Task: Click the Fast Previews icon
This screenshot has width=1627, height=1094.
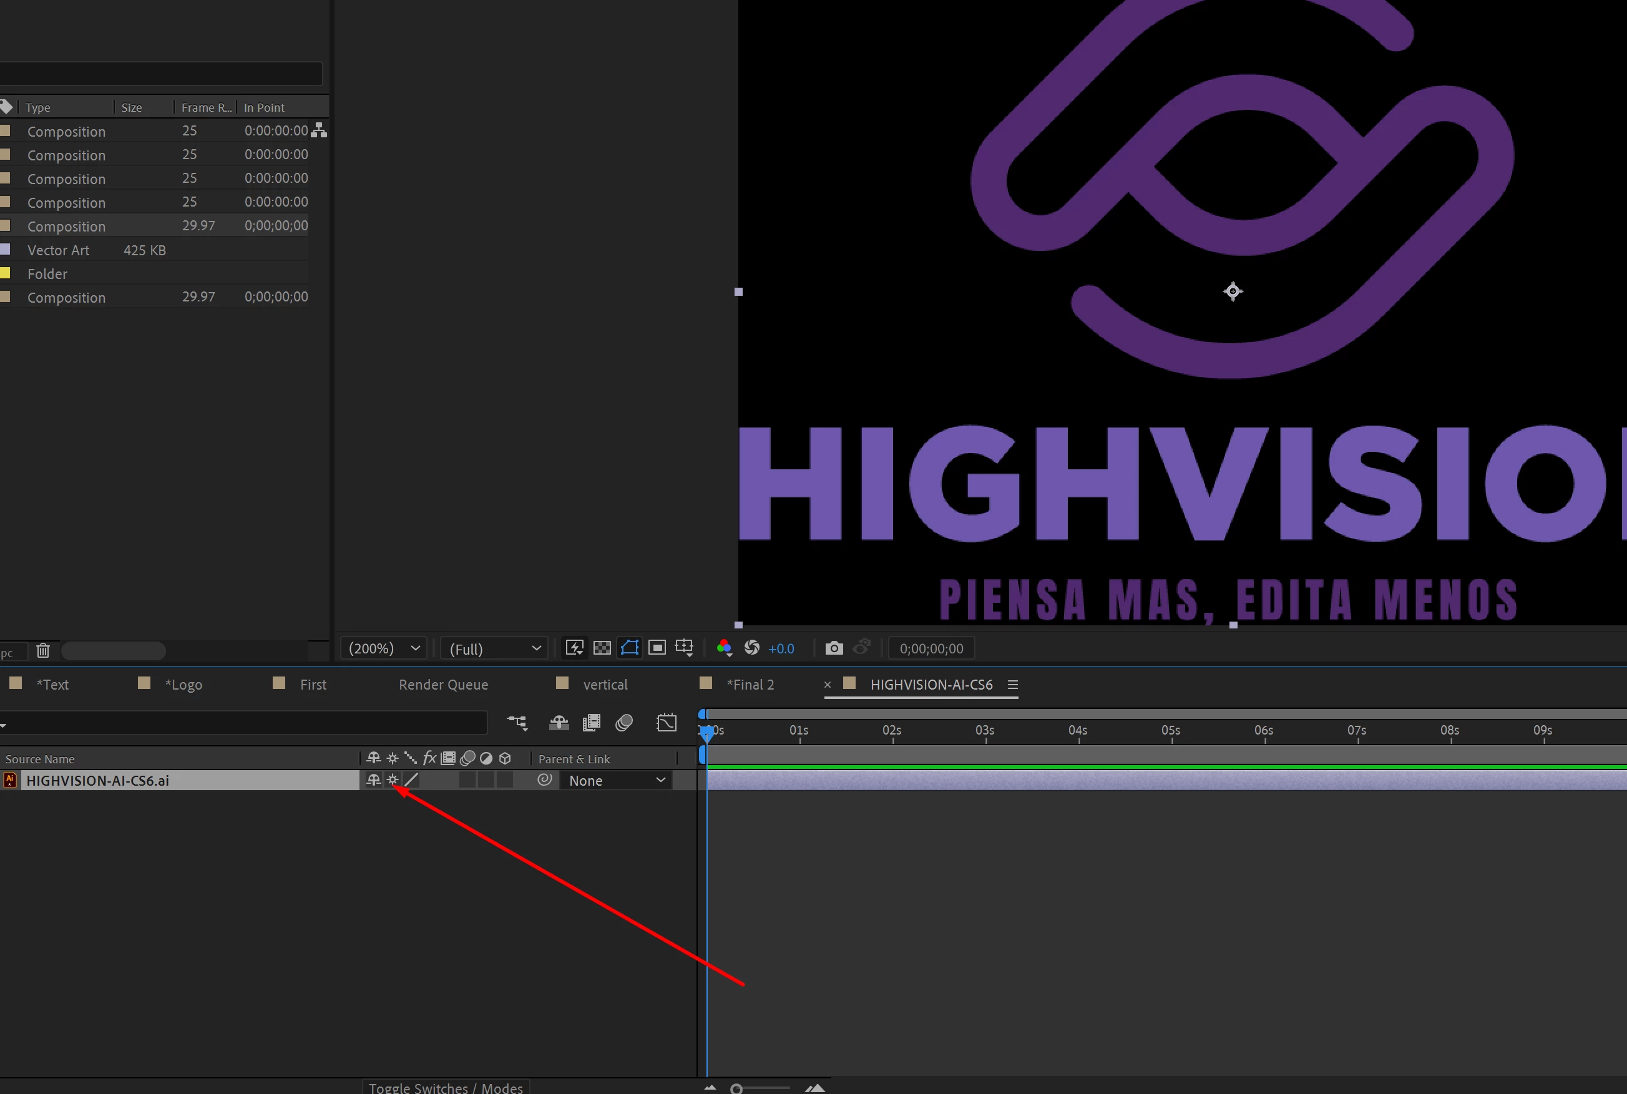Action: [574, 648]
